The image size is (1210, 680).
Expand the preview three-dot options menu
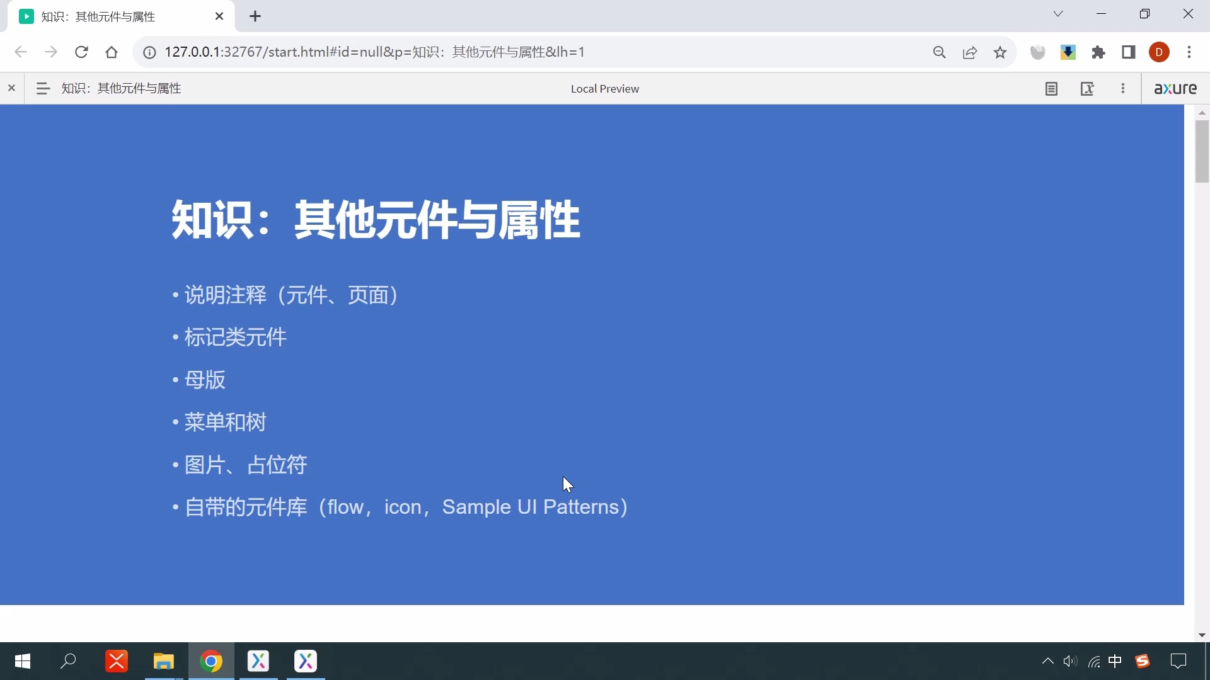(1123, 88)
